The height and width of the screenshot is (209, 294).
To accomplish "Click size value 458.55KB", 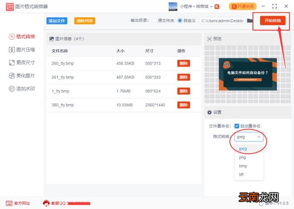I will (125, 64).
